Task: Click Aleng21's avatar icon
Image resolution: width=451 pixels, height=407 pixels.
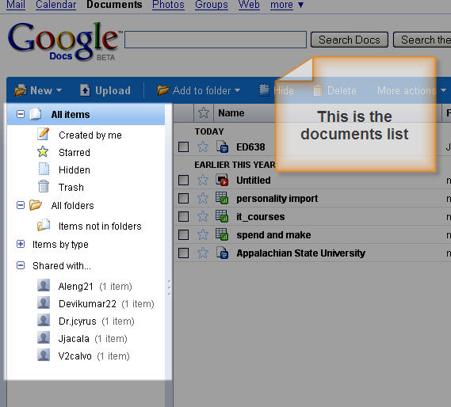Action: click(x=44, y=285)
